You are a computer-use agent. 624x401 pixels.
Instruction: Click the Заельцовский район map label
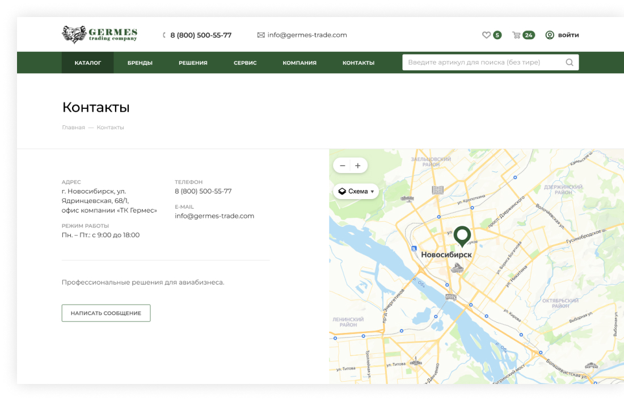coord(431,162)
